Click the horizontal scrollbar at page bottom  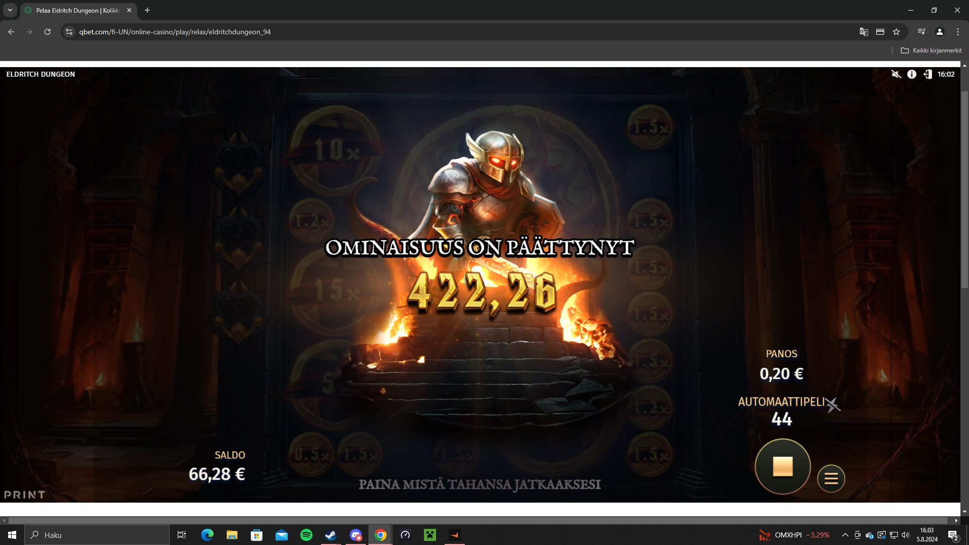pyautogui.click(x=478, y=520)
